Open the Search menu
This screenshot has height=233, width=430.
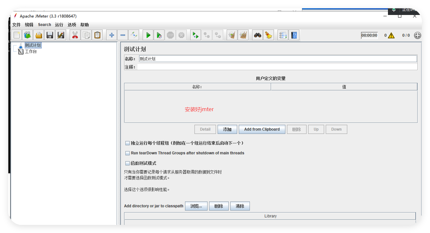pos(45,25)
